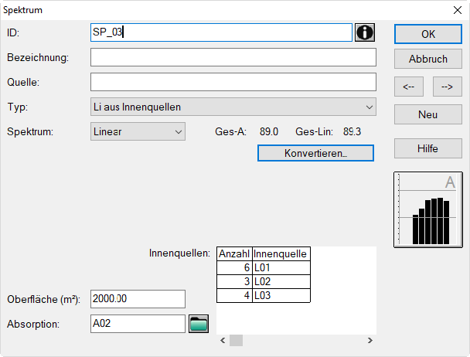
Task: Click the Ges-Lin value 89.3
Action: 352,131
